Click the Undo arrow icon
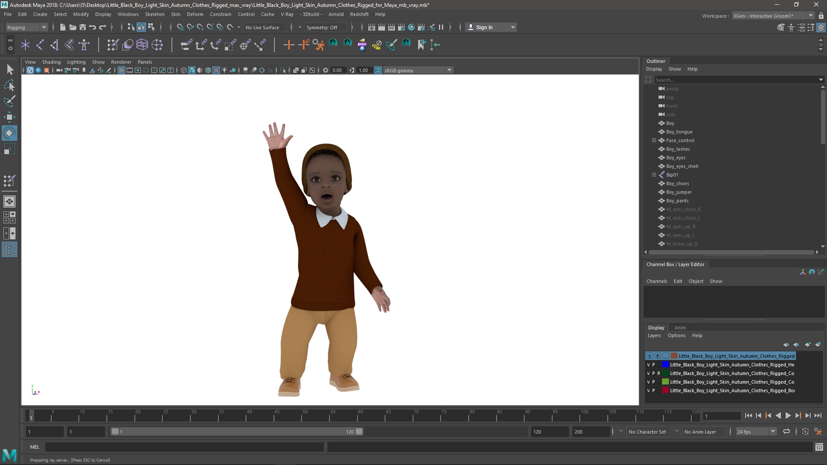 click(x=92, y=27)
